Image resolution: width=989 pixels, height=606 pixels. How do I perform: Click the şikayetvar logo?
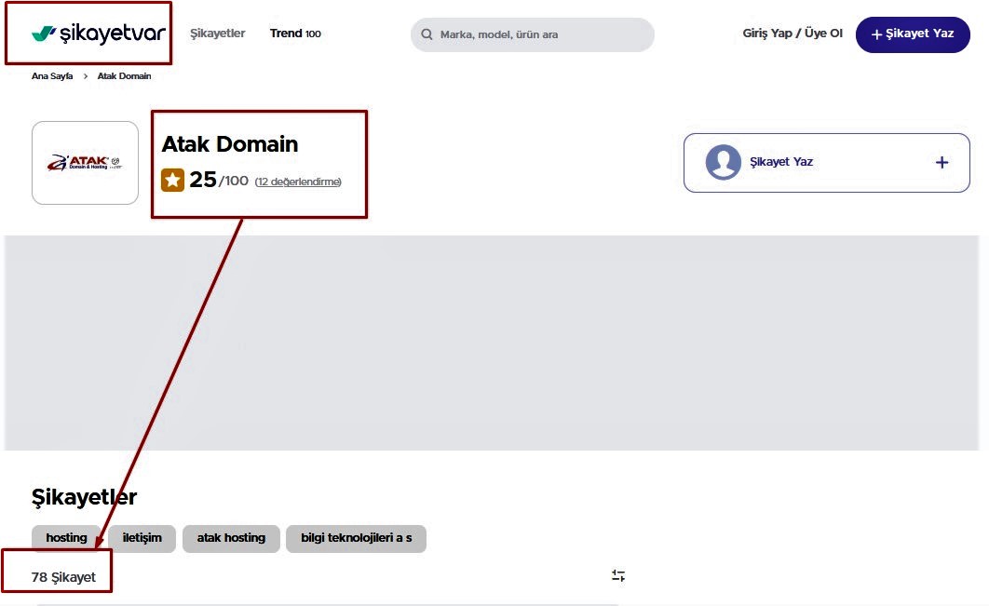click(99, 34)
